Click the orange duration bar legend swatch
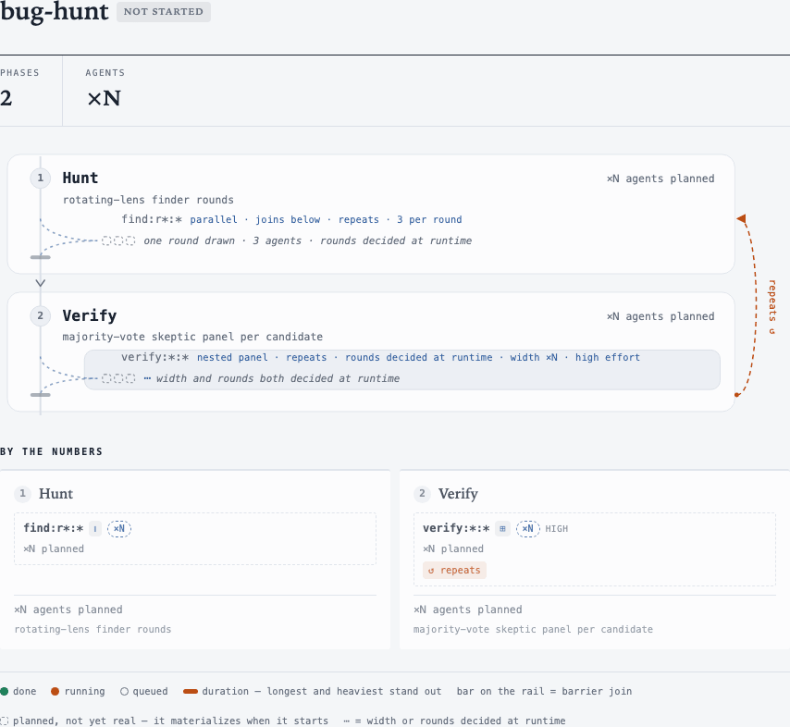Screen dimensions: 790x727 [191, 691]
